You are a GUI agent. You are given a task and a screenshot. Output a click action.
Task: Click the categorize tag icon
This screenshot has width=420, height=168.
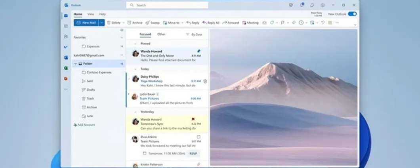[x=272, y=23]
